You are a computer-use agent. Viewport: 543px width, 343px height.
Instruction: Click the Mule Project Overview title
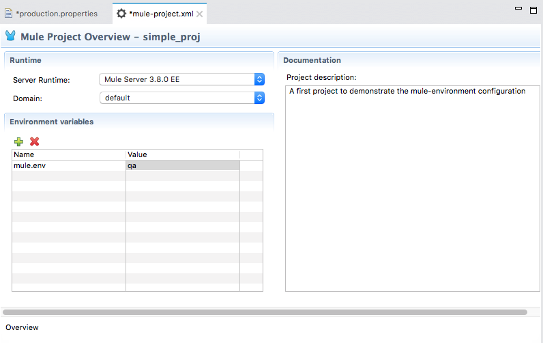[111, 37]
